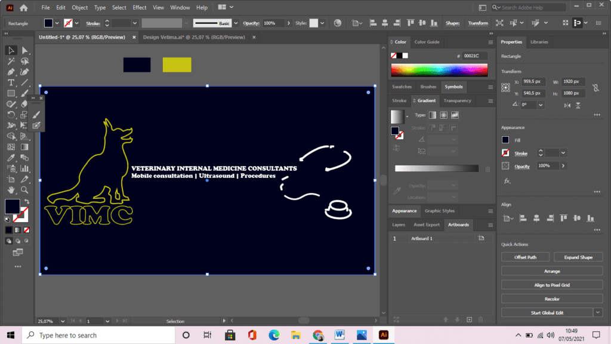Click the Home icon
Viewport: 611px width, 344px height.
[24, 7]
